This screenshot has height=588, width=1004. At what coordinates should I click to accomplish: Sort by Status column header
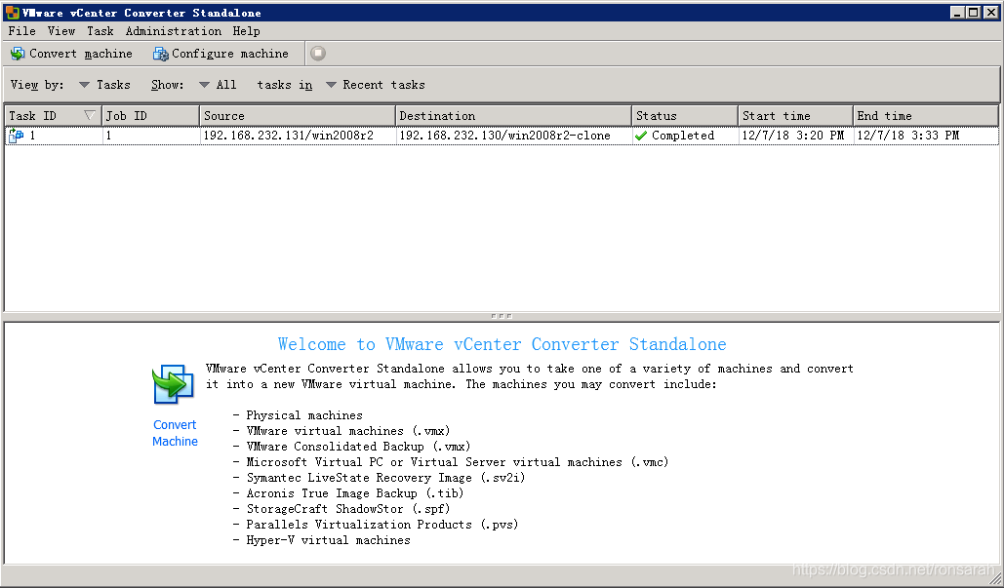coord(685,116)
